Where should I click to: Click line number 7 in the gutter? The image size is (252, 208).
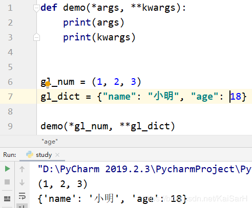click(10, 97)
